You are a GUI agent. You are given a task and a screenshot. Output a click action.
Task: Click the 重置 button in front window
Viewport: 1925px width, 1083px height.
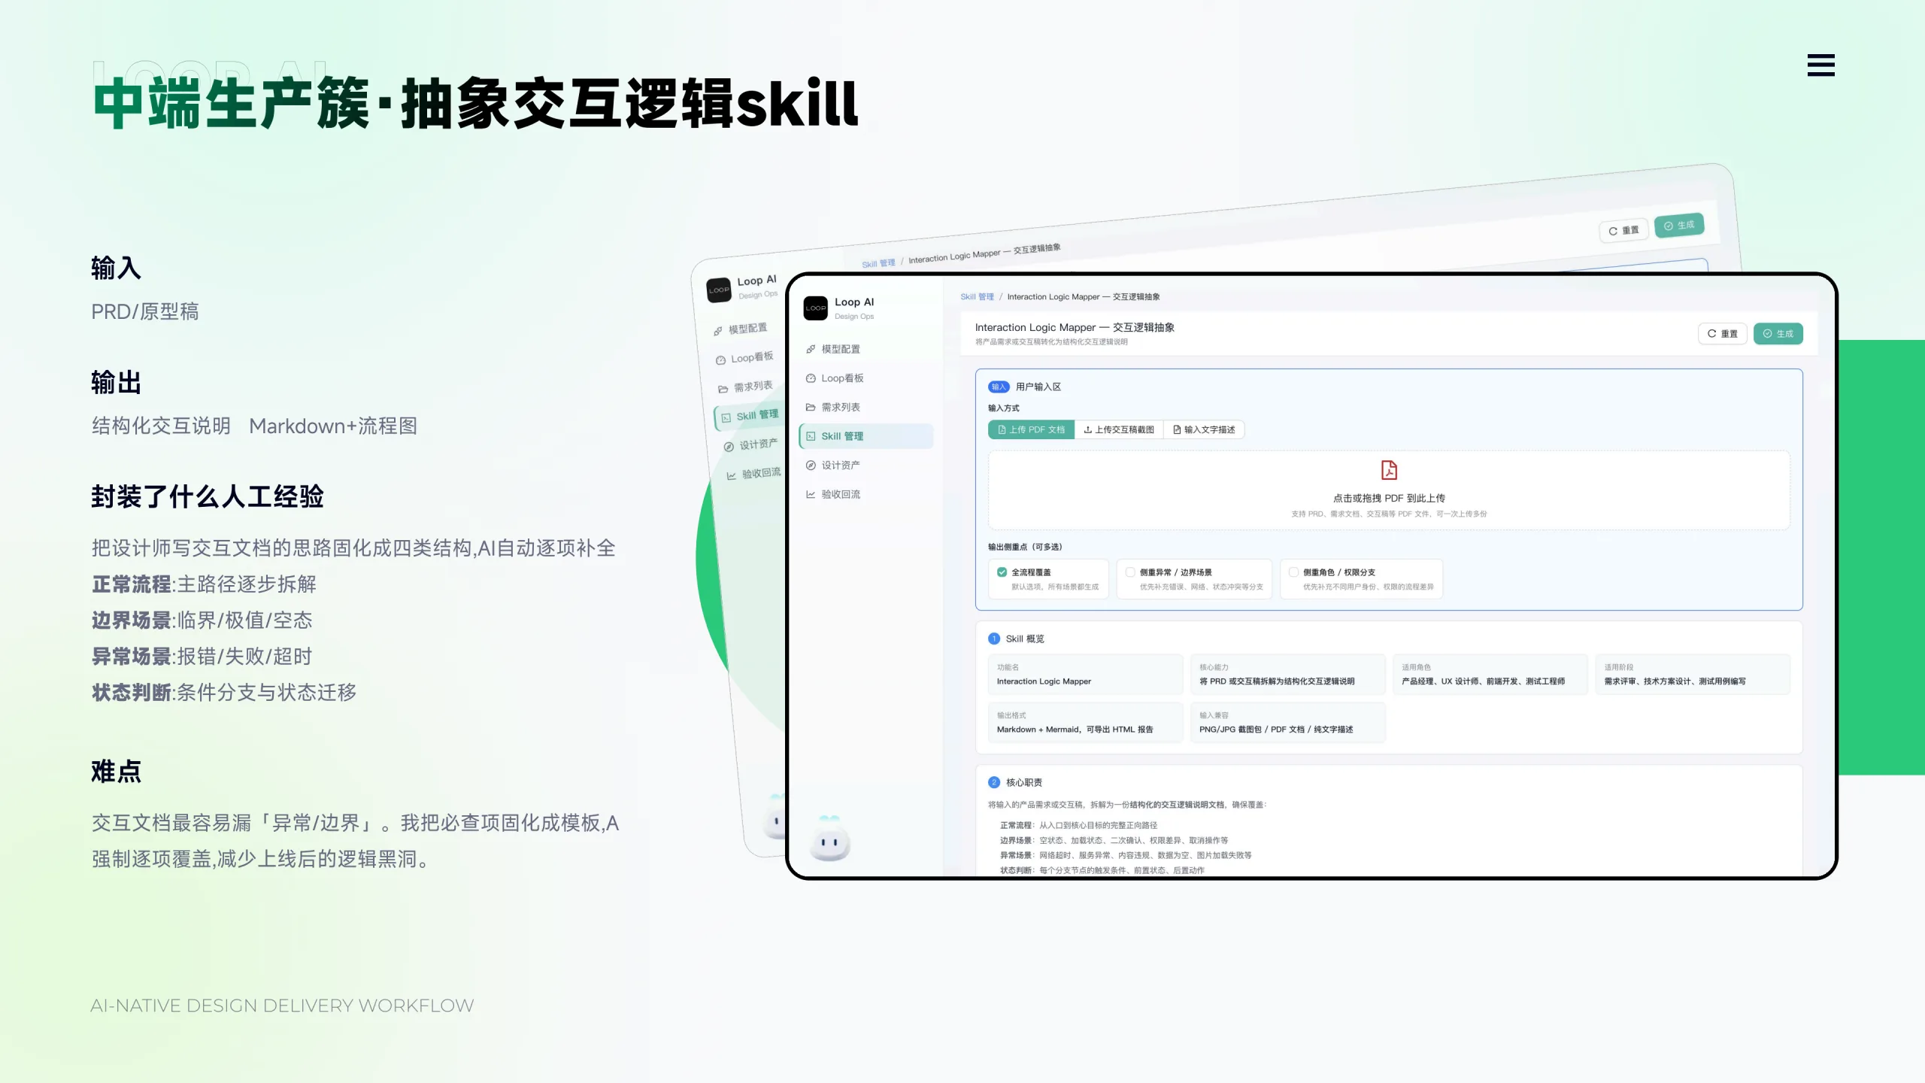1722,333
